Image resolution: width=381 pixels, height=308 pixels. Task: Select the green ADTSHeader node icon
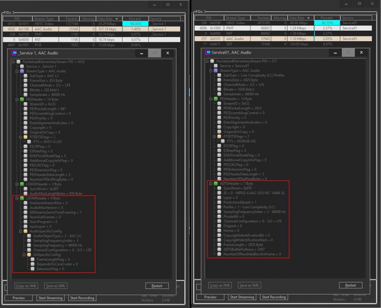(215, 184)
